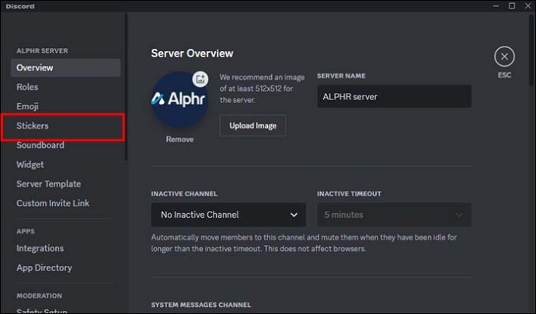Click the ESC close circle icon
536x314 pixels.
point(504,56)
